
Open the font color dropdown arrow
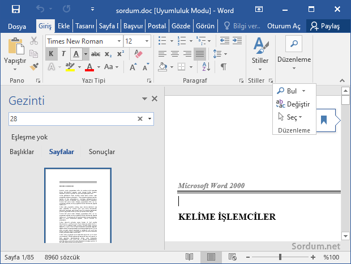click(99, 67)
